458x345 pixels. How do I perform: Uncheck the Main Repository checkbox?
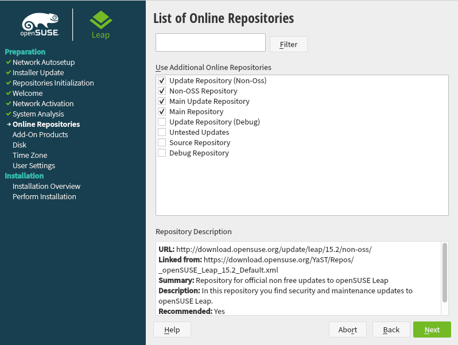tap(162, 112)
